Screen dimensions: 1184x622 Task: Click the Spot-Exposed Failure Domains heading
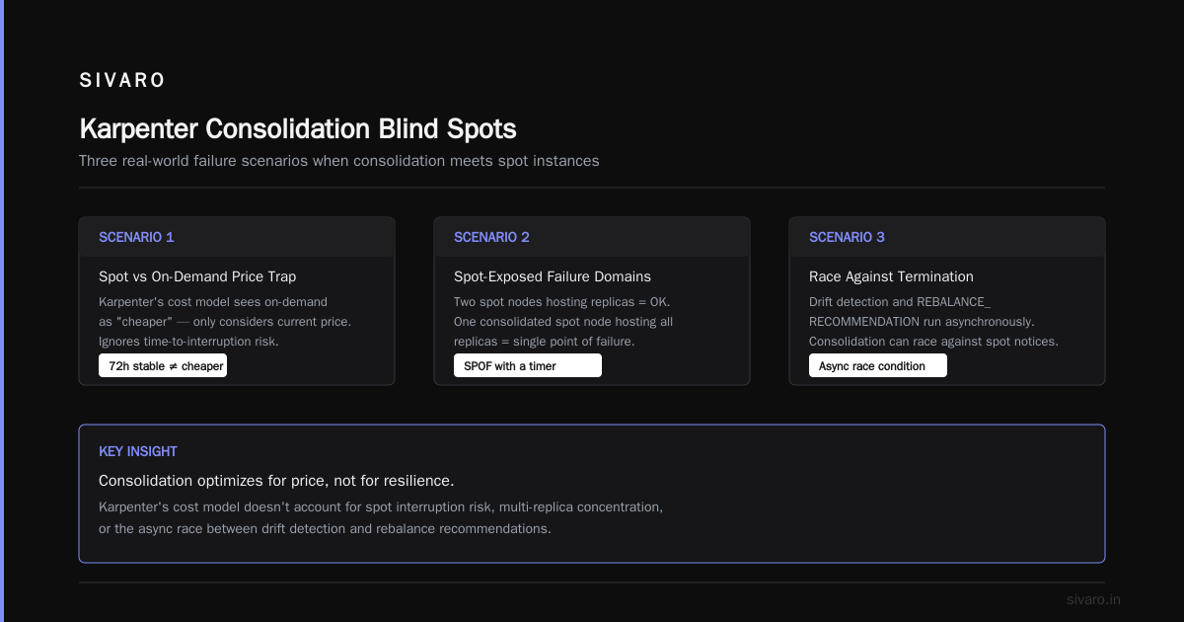pos(553,276)
